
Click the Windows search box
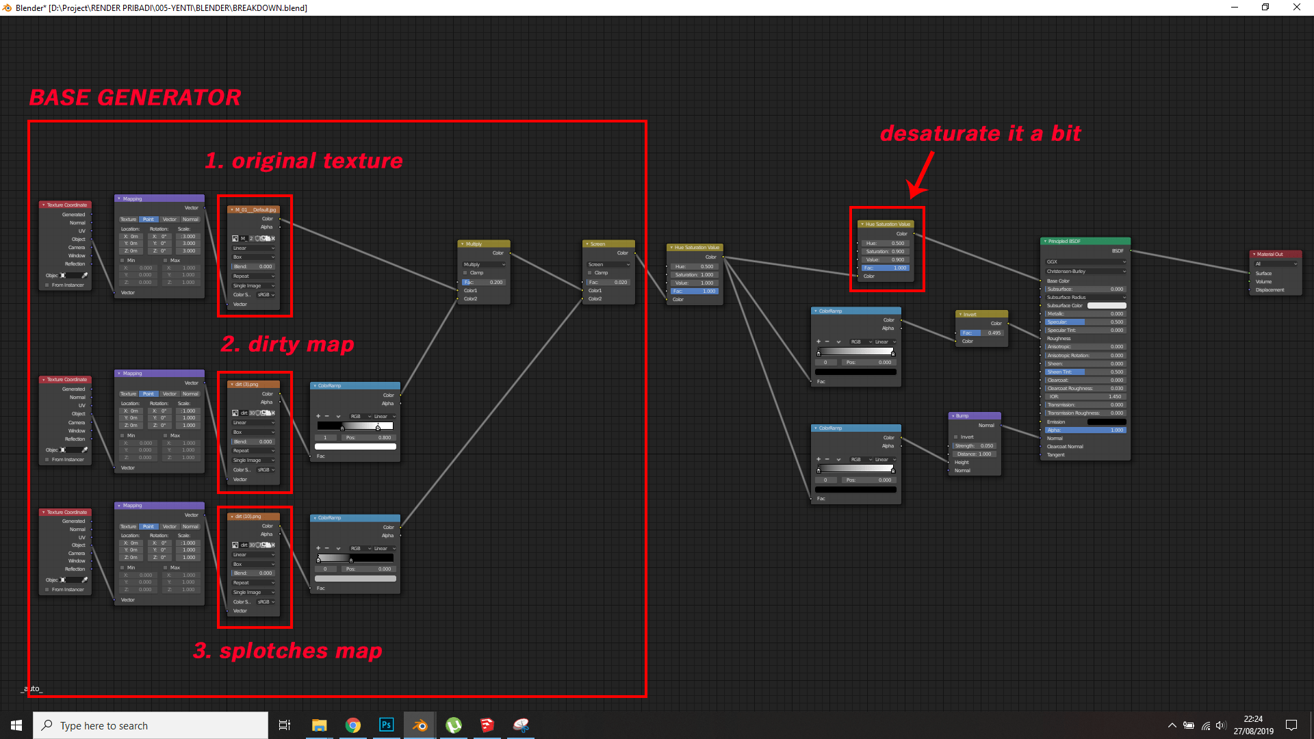tap(151, 725)
